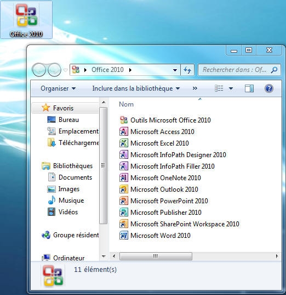Click the Microsoft PowerPoint 2010 file name
This screenshot has height=295, width=286.
click(x=169, y=201)
